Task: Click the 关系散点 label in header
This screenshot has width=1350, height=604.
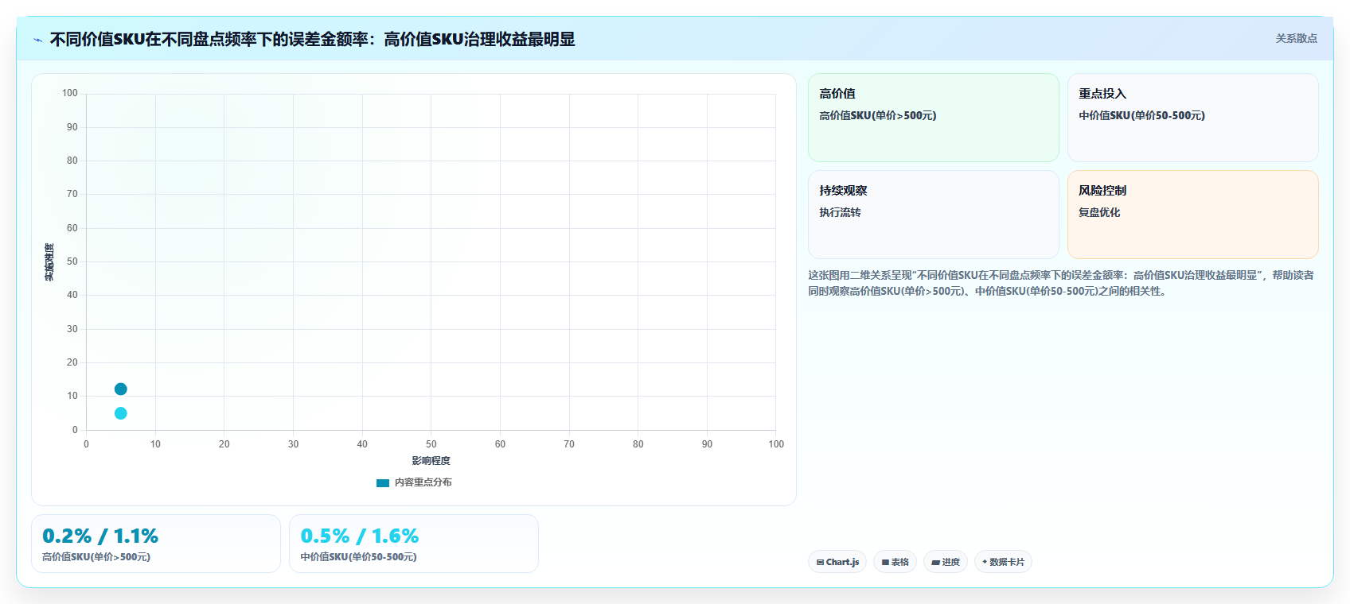Action: pyautogui.click(x=1296, y=38)
